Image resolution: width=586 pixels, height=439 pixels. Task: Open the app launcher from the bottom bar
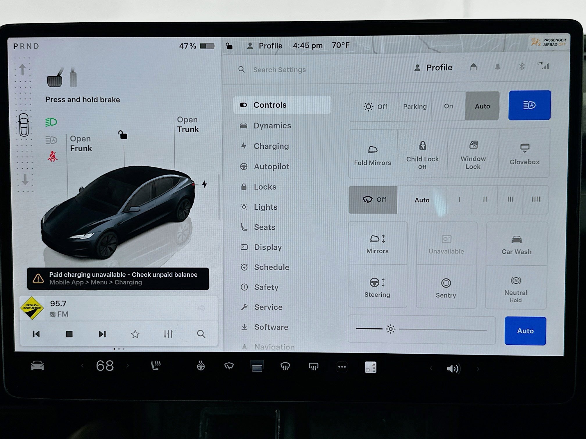click(x=342, y=366)
